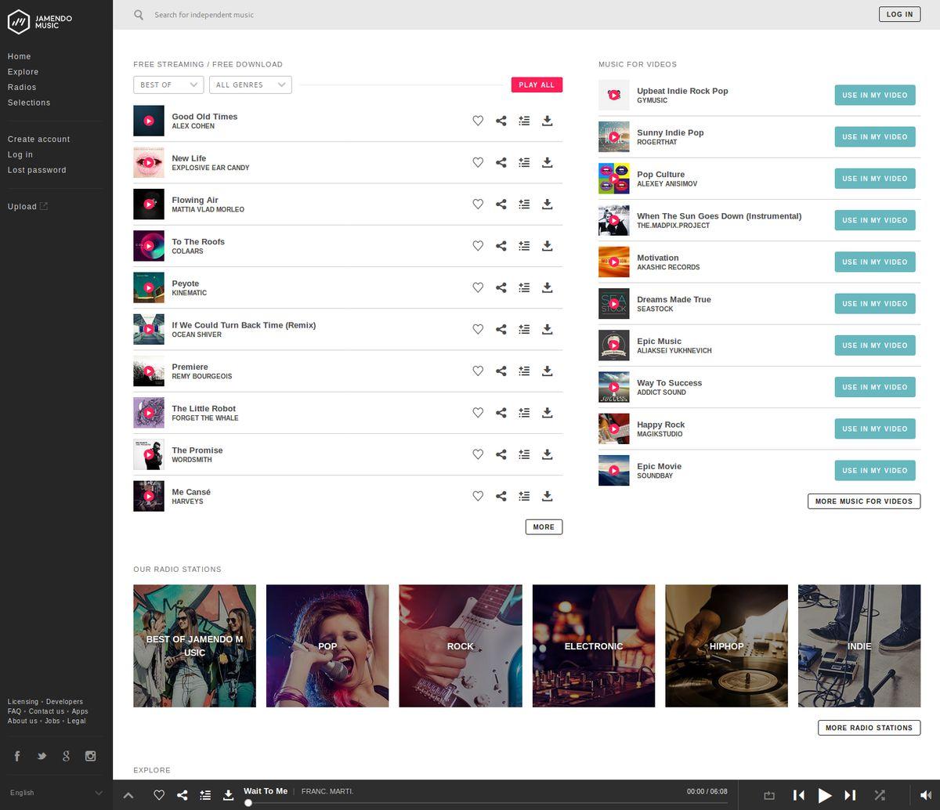The height and width of the screenshot is (810, 940).
Task: Open Explore in the sidebar
Action: click(x=23, y=72)
